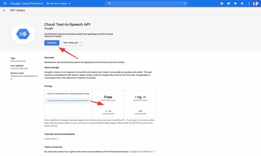This screenshot has height=156, width=261.
Task: Click the TRY THIS API button
Action: point(72,43)
